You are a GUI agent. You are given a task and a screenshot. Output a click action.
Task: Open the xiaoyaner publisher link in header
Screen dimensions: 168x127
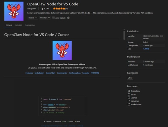[x=32, y=9]
